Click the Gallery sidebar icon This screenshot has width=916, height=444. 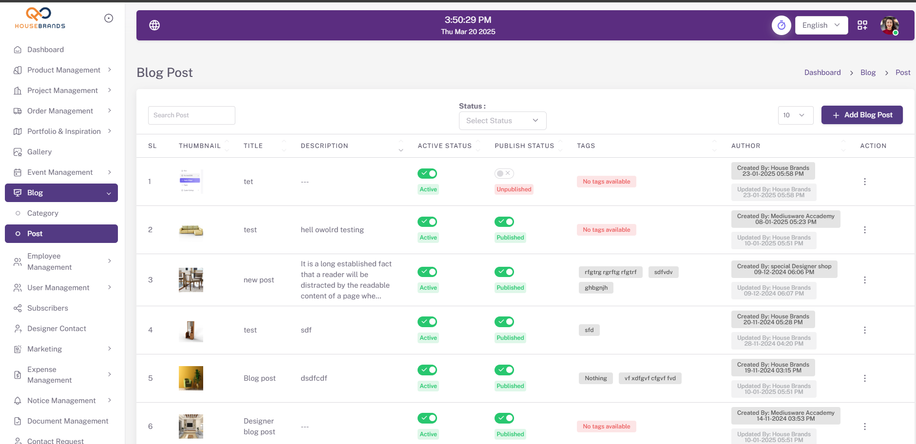(18, 152)
